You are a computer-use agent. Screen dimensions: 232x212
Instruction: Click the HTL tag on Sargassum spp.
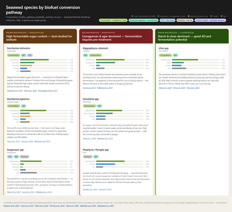(10, 157)
